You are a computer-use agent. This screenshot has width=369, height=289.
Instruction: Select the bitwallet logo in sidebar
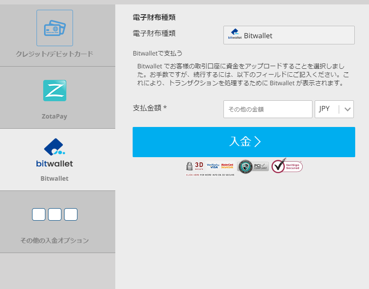point(55,153)
